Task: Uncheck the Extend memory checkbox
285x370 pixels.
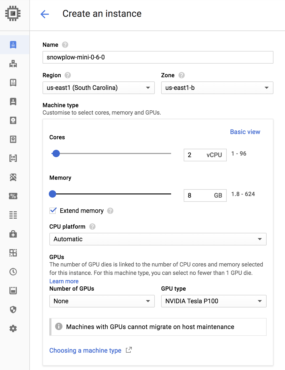Action: 53,210
